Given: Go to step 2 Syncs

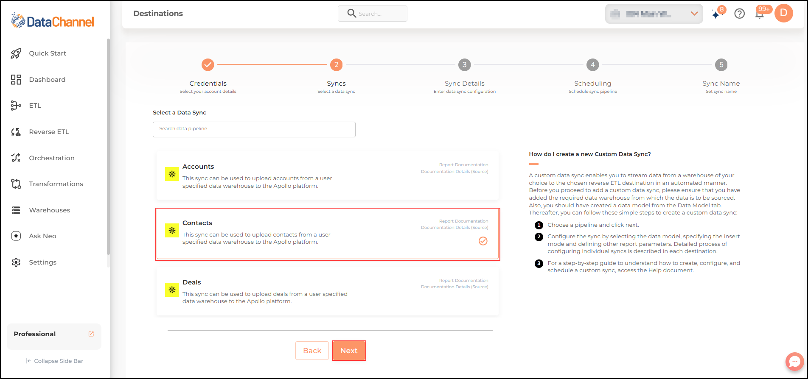Looking at the screenshot, I should 336,65.
